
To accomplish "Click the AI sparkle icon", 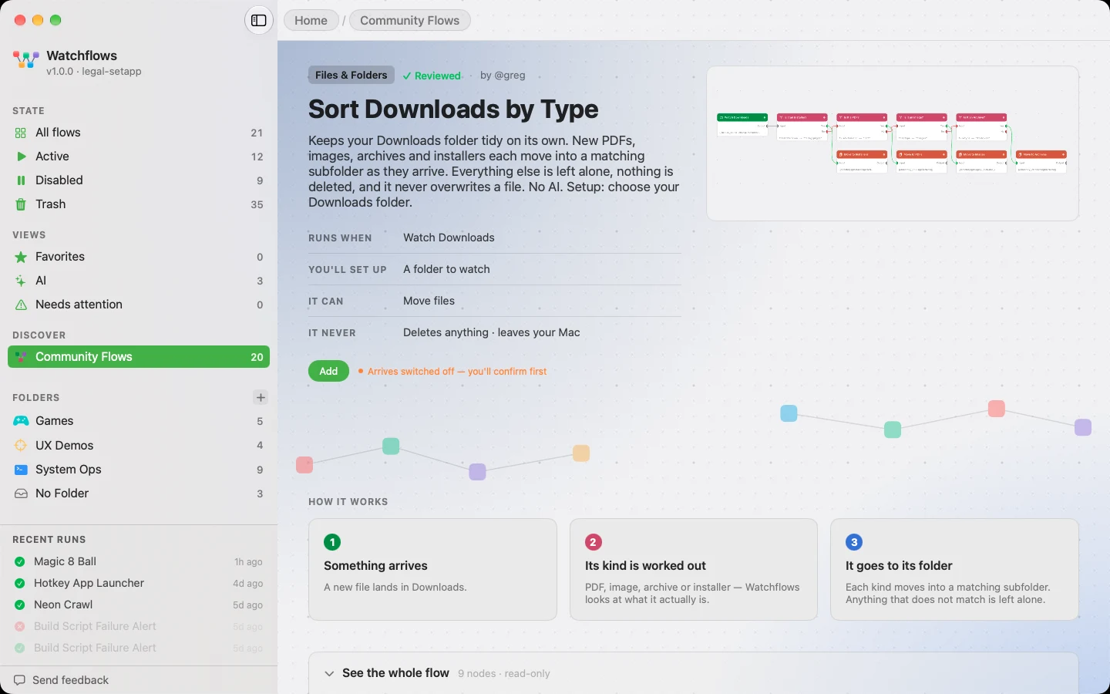I will click(x=21, y=281).
